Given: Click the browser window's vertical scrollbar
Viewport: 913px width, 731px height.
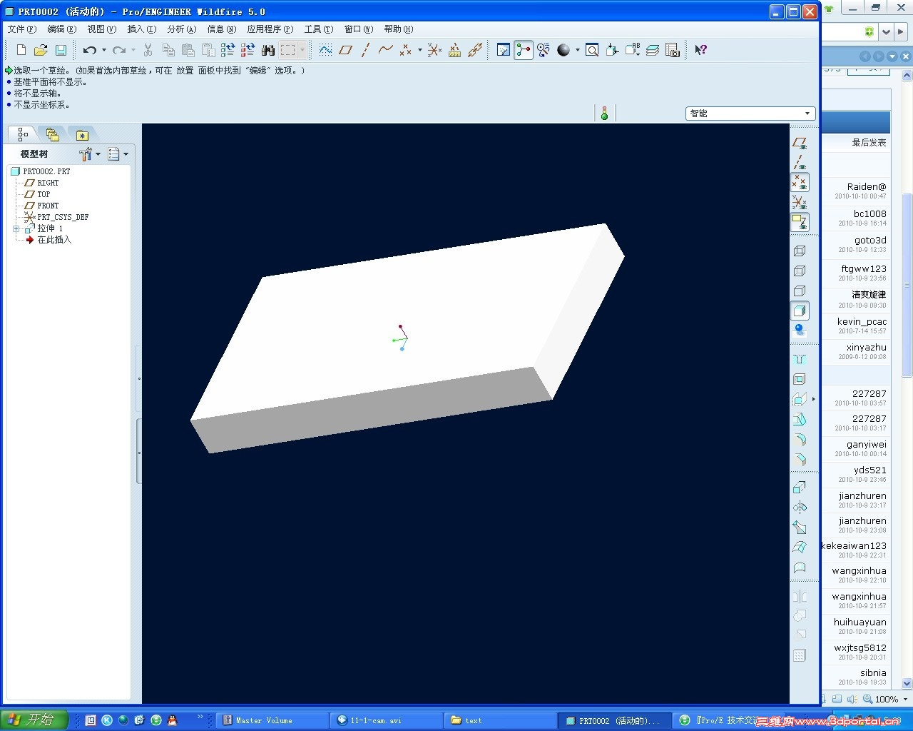Looking at the screenshot, I should point(907,286).
